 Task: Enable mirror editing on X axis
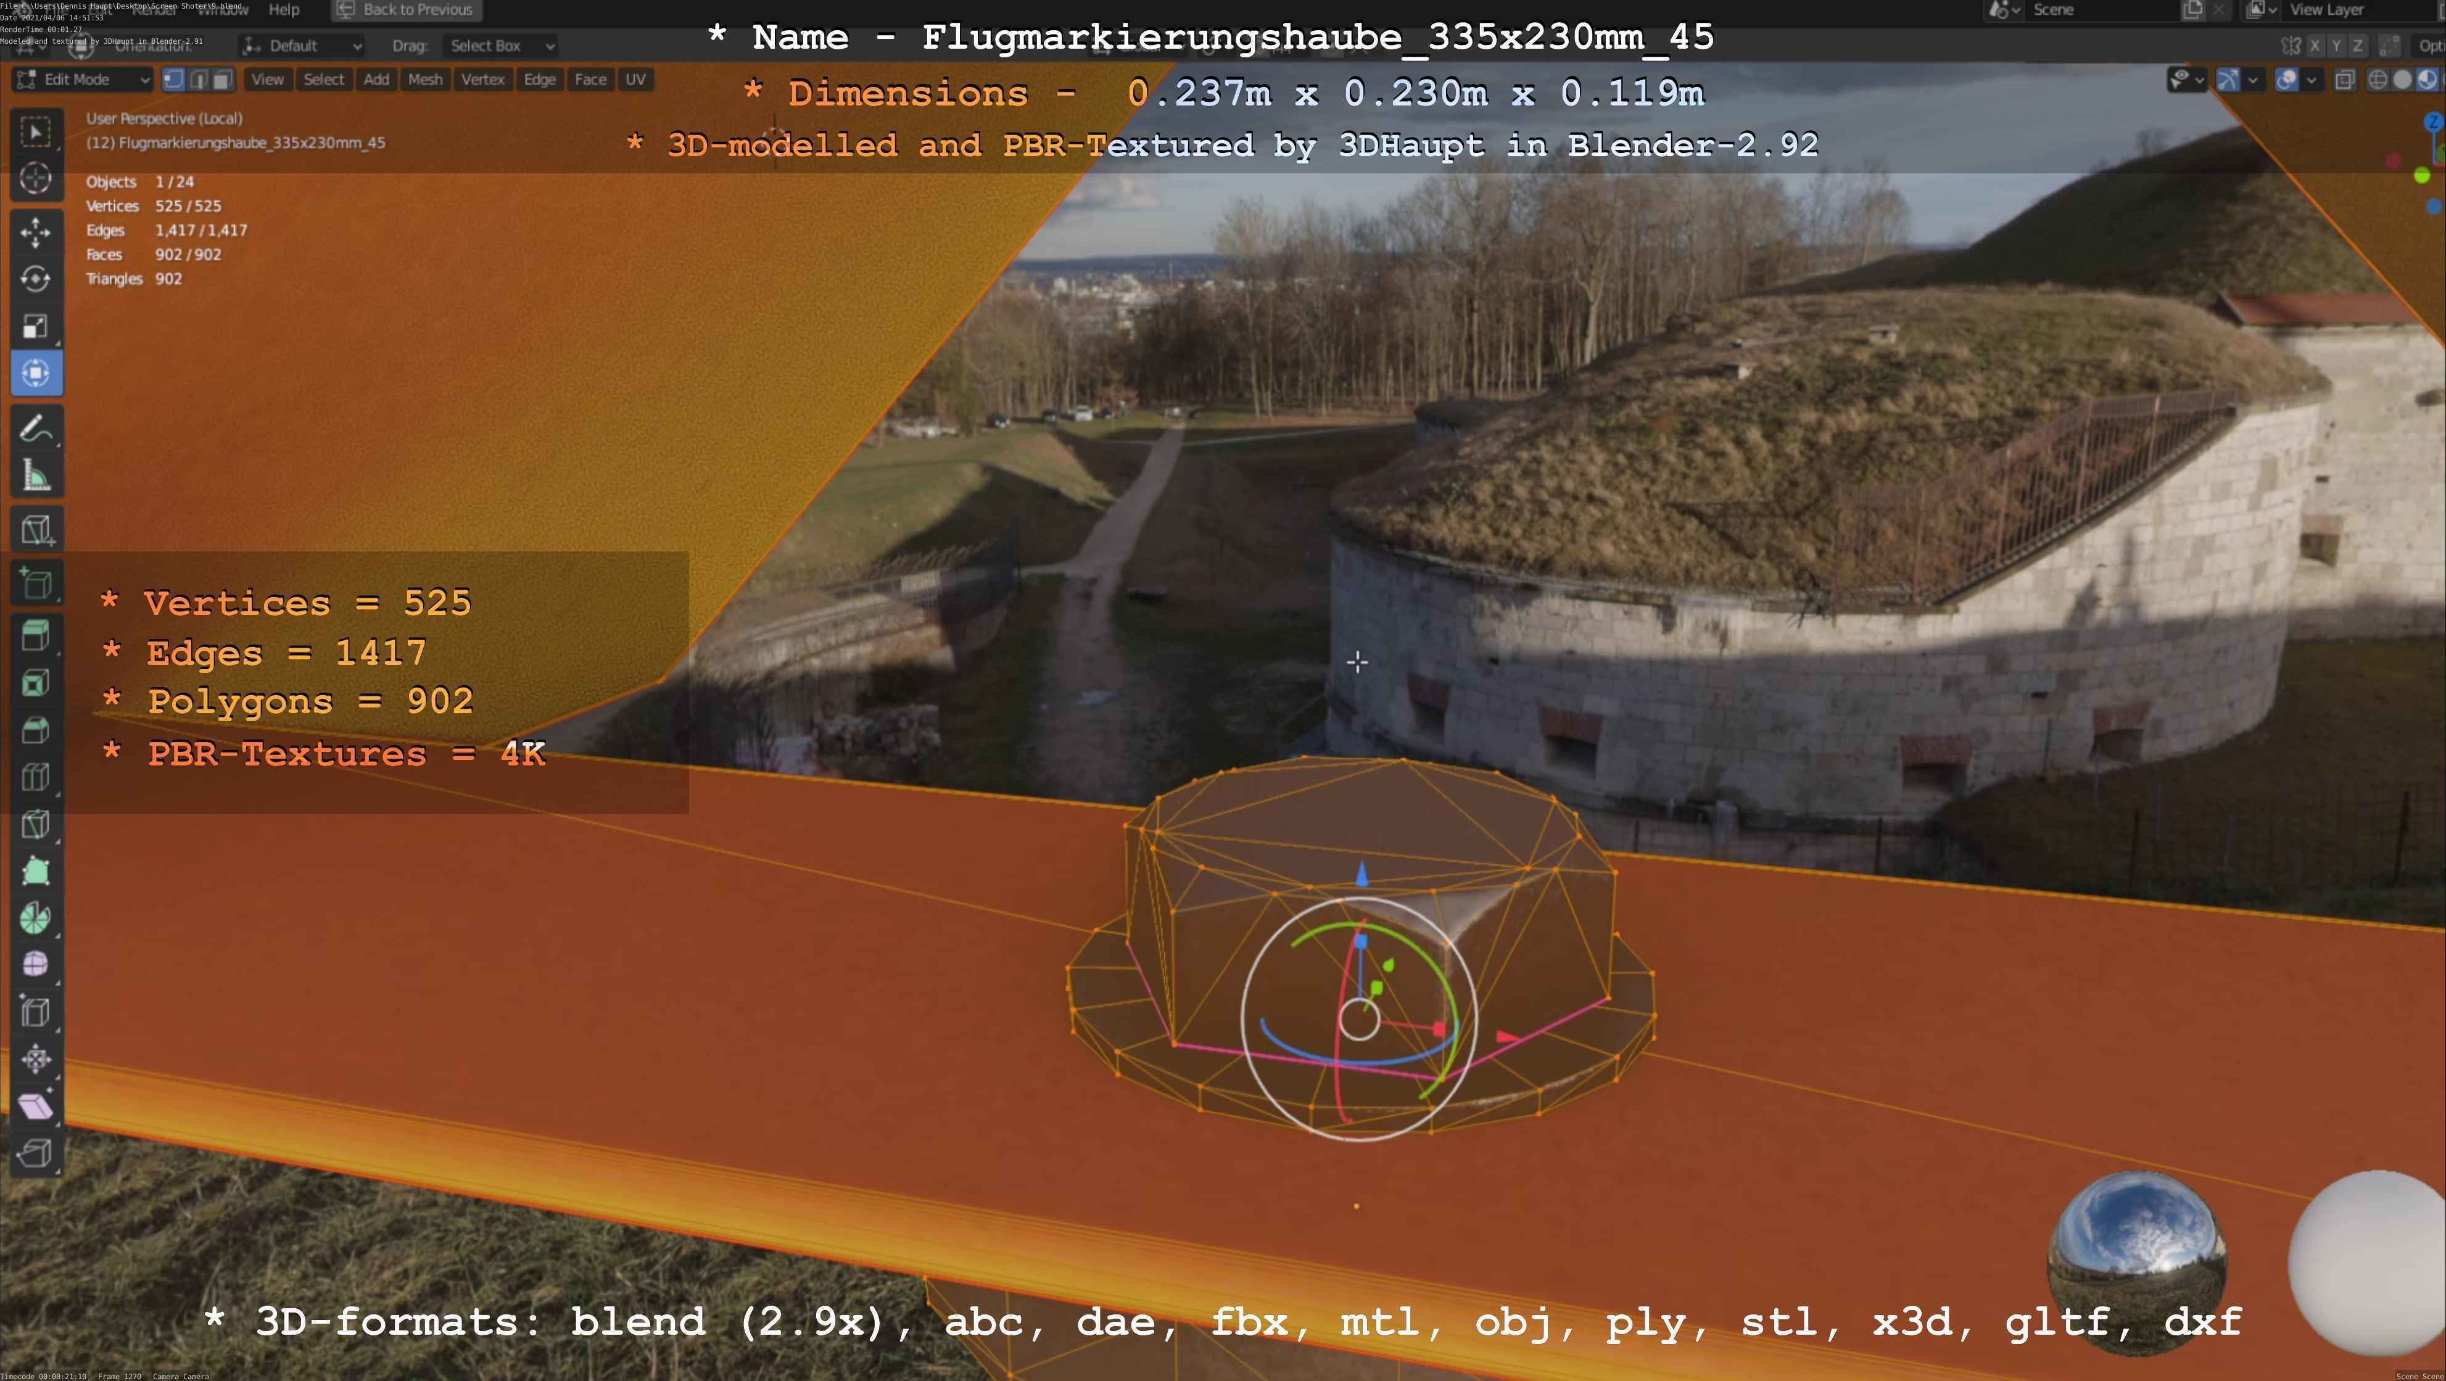(x=2316, y=46)
